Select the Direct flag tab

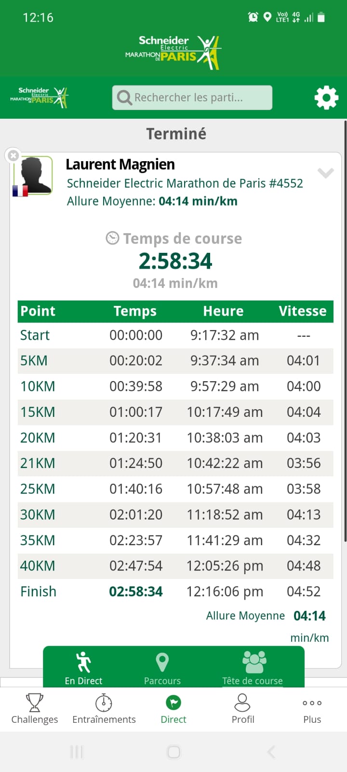tap(173, 709)
